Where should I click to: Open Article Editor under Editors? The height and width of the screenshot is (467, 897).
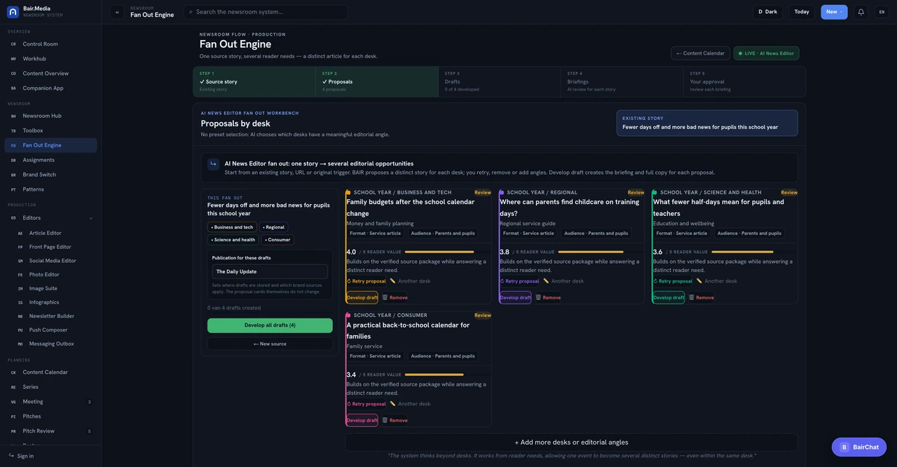click(54, 233)
